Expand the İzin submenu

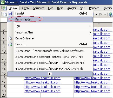point(50,26)
